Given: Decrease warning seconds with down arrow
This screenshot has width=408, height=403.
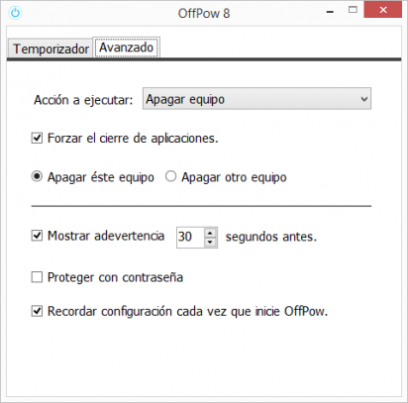Looking at the screenshot, I should [x=210, y=243].
